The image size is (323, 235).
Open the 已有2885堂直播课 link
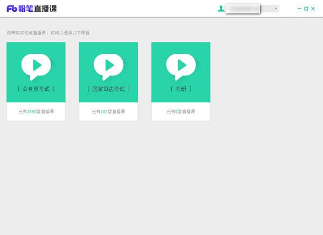tap(36, 111)
